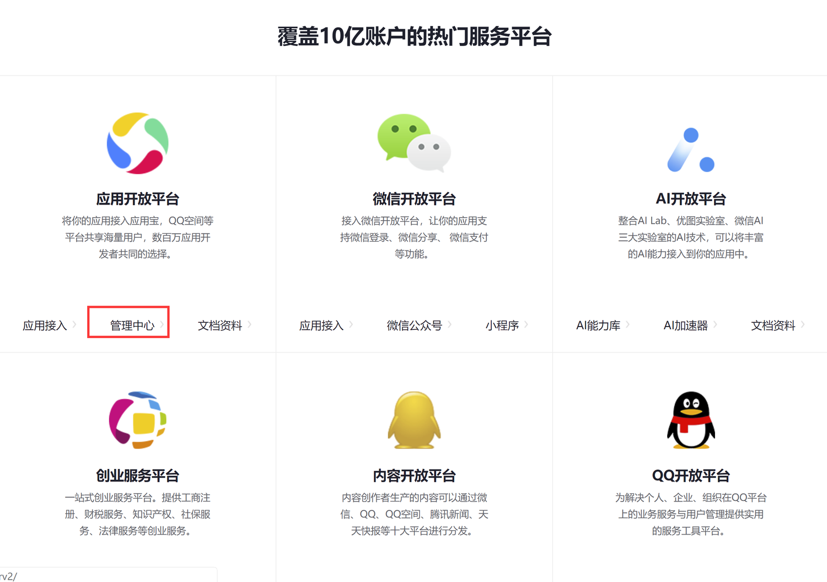Click the WeChat green chat bubbles logo
This screenshot has width=827, height=582.
(x=414, y=143)
